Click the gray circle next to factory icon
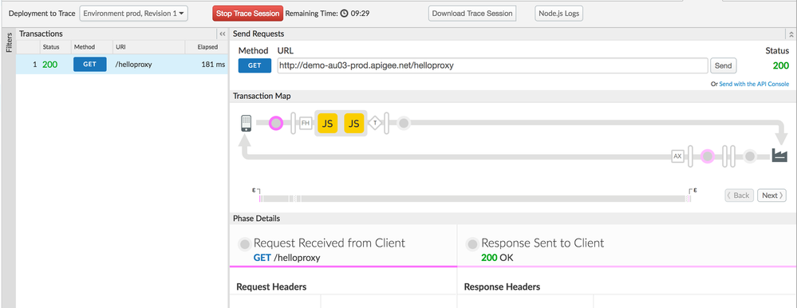The image size is (797, 308). tap(750, 156)
